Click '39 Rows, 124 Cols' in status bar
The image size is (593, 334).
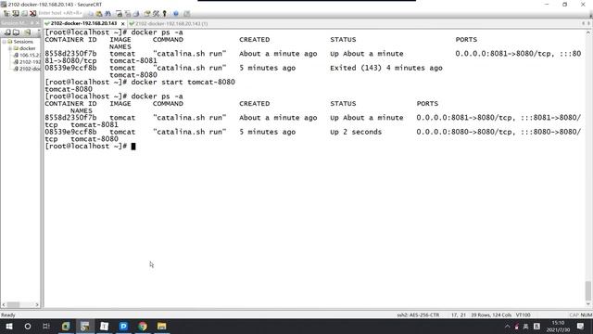(491, 315)
